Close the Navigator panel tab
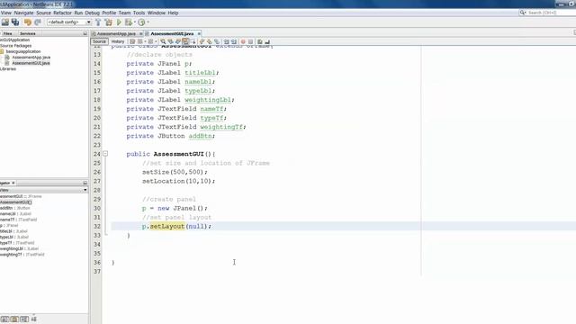 (x=13, y=183)
